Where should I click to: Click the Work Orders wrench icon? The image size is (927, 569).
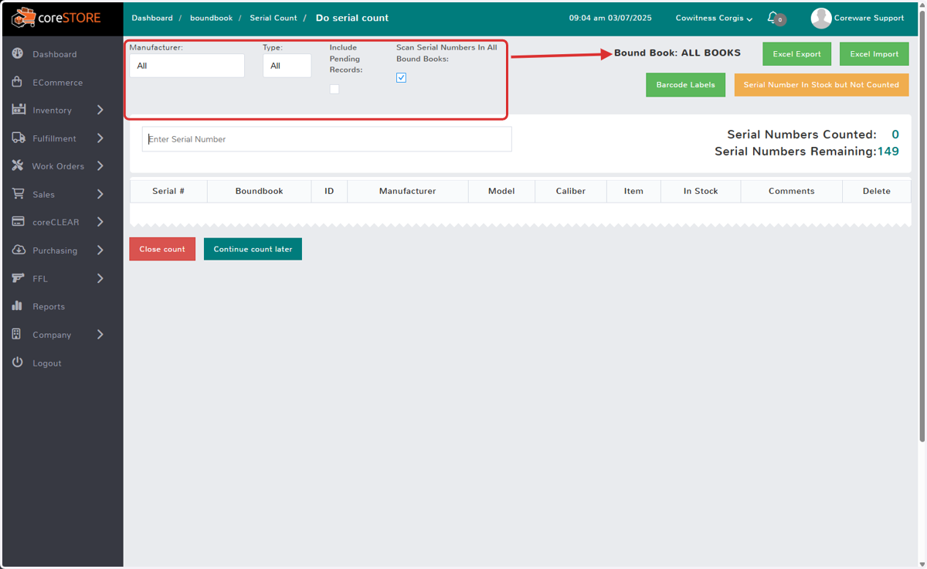tap(18, 166)
